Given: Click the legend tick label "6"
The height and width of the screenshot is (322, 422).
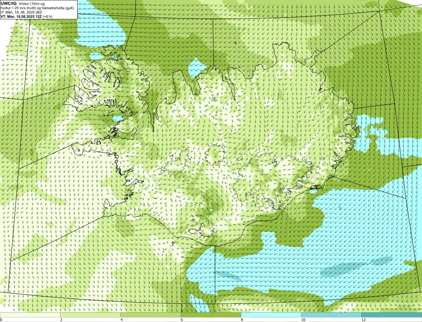Looking at the screenshot, I should 182,320.
